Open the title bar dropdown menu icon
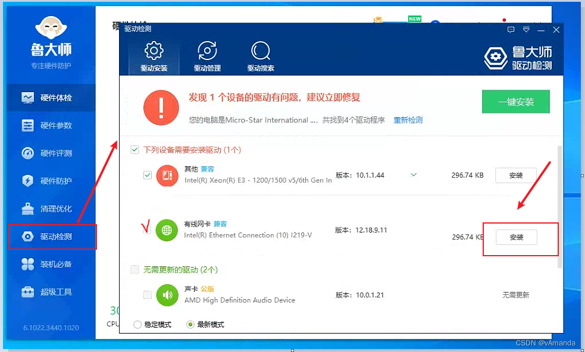 526,30
